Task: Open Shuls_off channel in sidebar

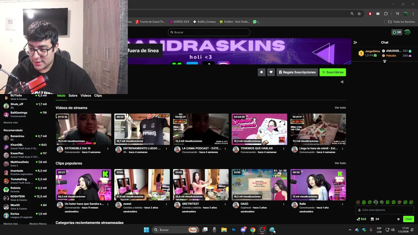Action: (25, 106)
